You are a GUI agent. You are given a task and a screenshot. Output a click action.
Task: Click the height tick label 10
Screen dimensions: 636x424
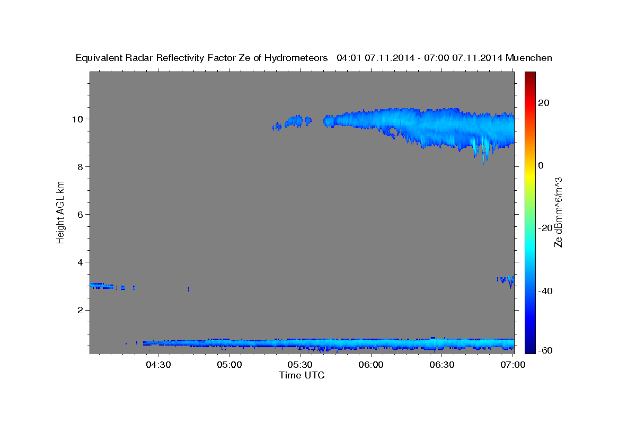click(77, 119)
